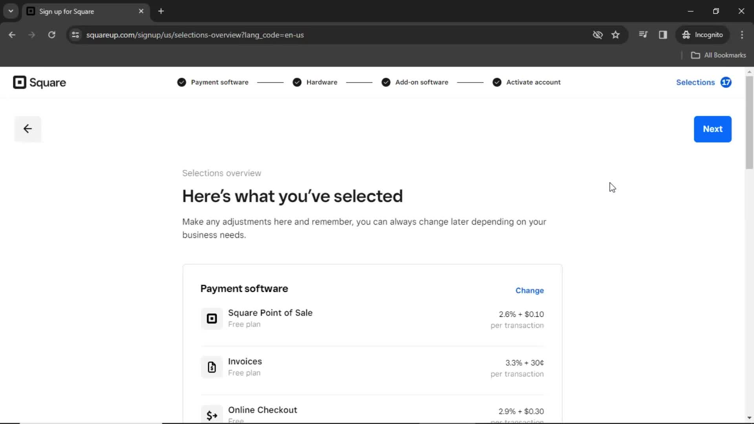
Task: Select the Activate account step
Action: pos(533,82)
